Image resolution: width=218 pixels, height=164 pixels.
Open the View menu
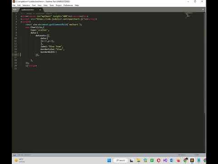pos(40,5)
